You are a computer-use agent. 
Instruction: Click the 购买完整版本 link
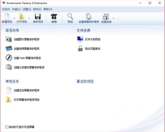click(x=93, y=49)
